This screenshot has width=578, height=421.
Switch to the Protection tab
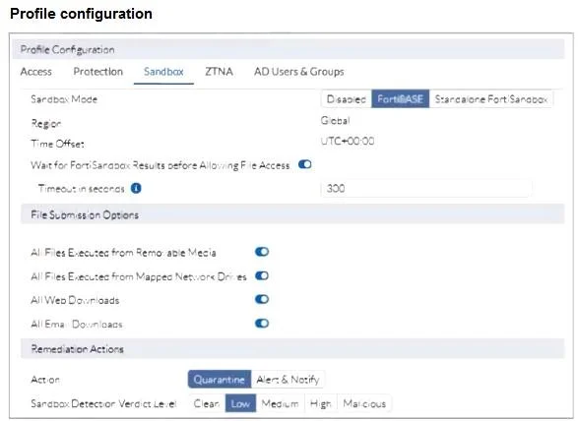pos(98,72)
